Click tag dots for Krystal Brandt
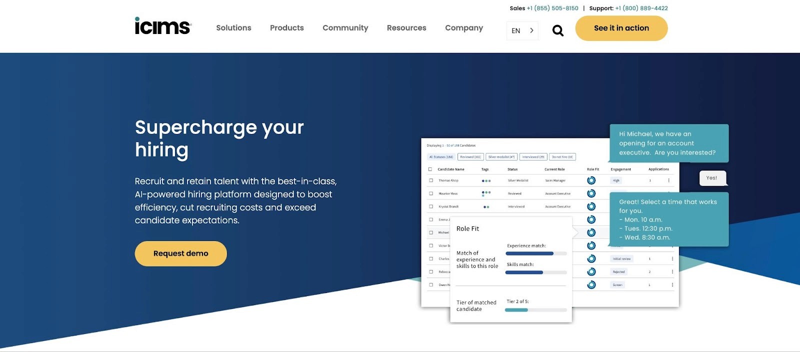800x352 pixels. [486, 207]
